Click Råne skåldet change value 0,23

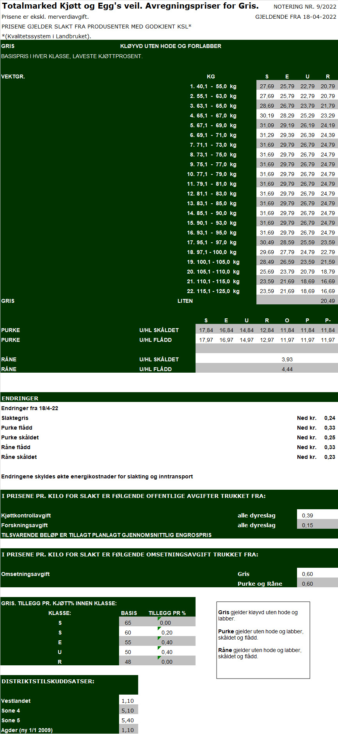point(330,457)
